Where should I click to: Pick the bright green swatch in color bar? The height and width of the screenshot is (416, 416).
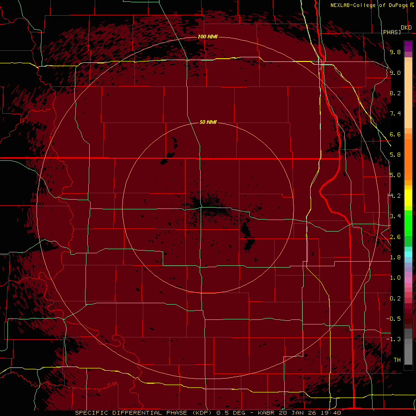pos(408,223)
